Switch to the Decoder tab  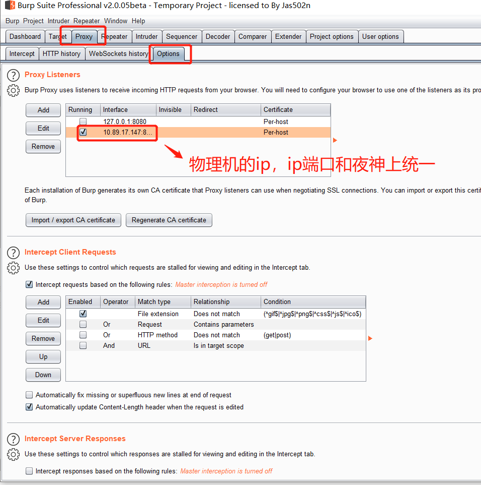pos(218,36)
